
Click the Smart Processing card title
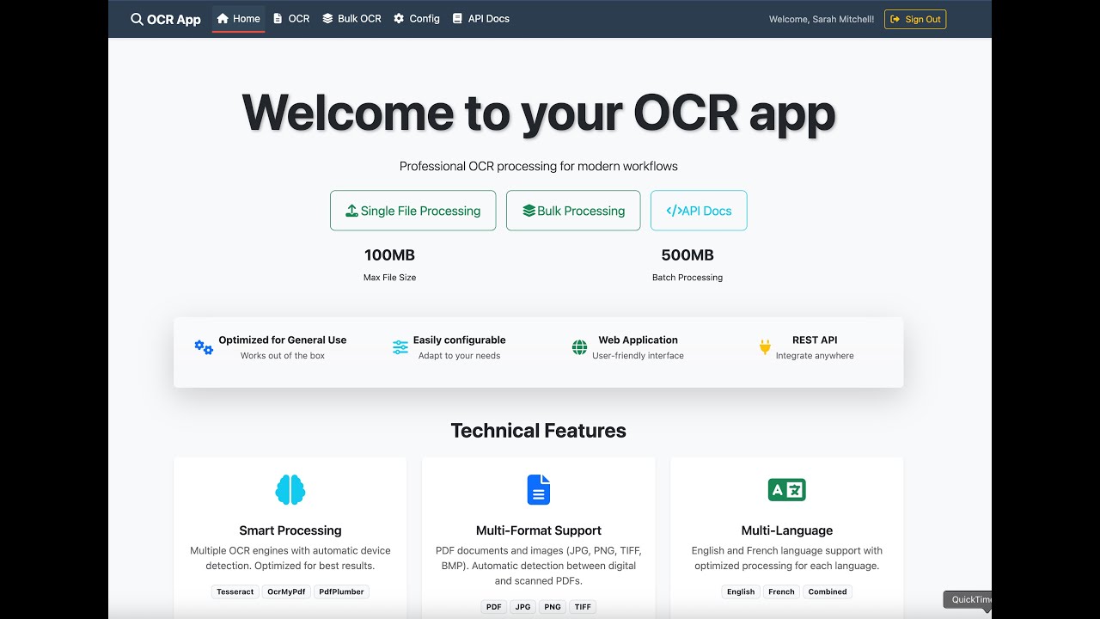pos(290,530)
